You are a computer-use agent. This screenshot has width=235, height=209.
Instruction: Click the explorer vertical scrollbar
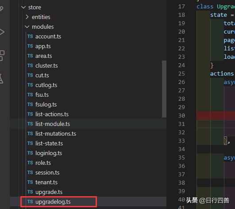pos(164,89)
